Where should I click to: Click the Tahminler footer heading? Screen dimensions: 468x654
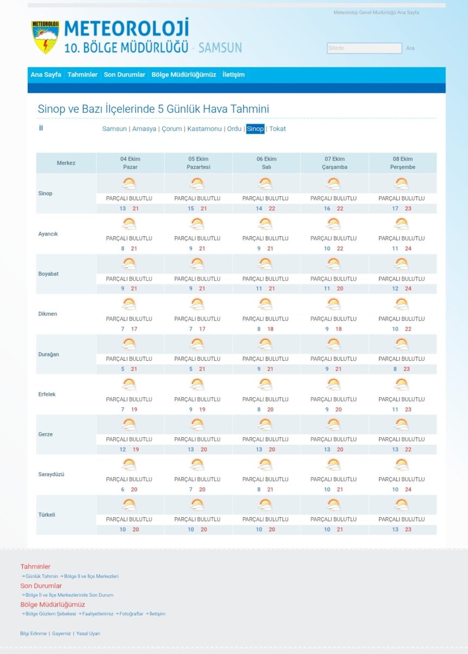click(x=35, y=567)
